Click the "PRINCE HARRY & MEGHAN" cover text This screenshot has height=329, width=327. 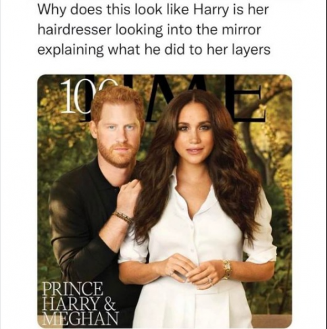tap(80, 301)
